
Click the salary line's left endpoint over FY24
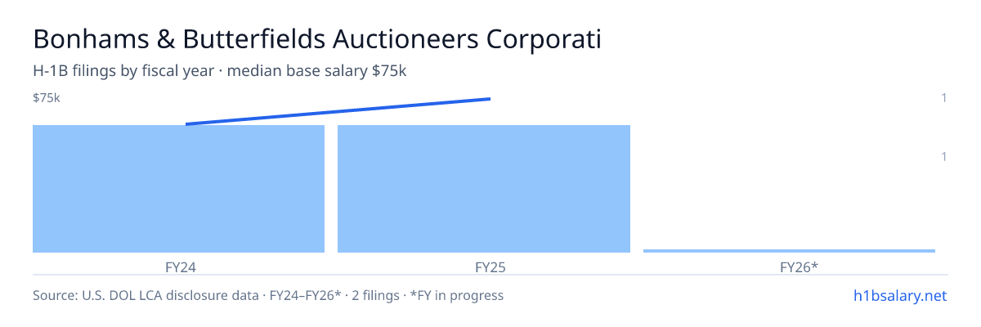(x=186, y=124)
